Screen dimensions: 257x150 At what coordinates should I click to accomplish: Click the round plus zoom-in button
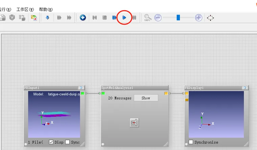coord(198,18)
